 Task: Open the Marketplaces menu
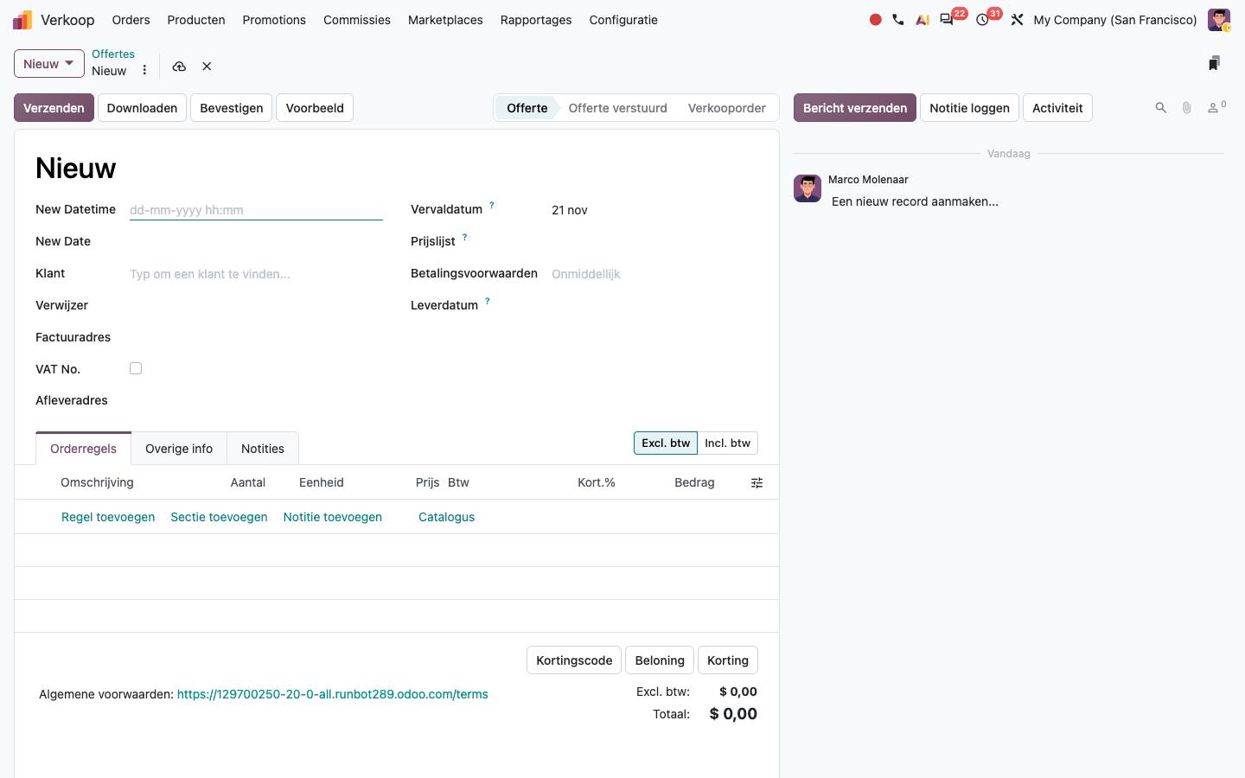coord(445,20)
